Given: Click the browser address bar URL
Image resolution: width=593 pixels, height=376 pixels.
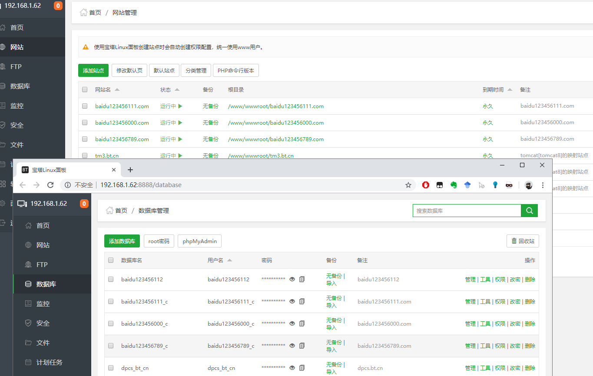Looking at the screenshot, I should click(x=141, y=185).
